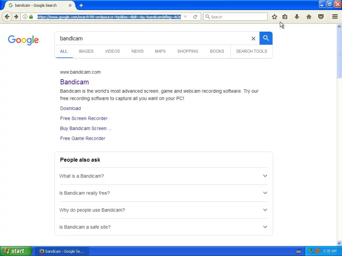Bookmark this page with the star icon
Viewport: 342px width, 256px height.
click(x=275, y=17)
